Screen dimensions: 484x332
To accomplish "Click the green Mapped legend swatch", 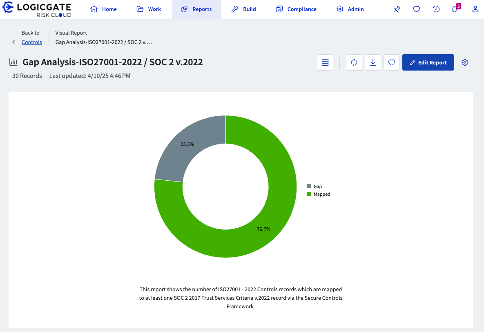I will (x=309, y=194).
